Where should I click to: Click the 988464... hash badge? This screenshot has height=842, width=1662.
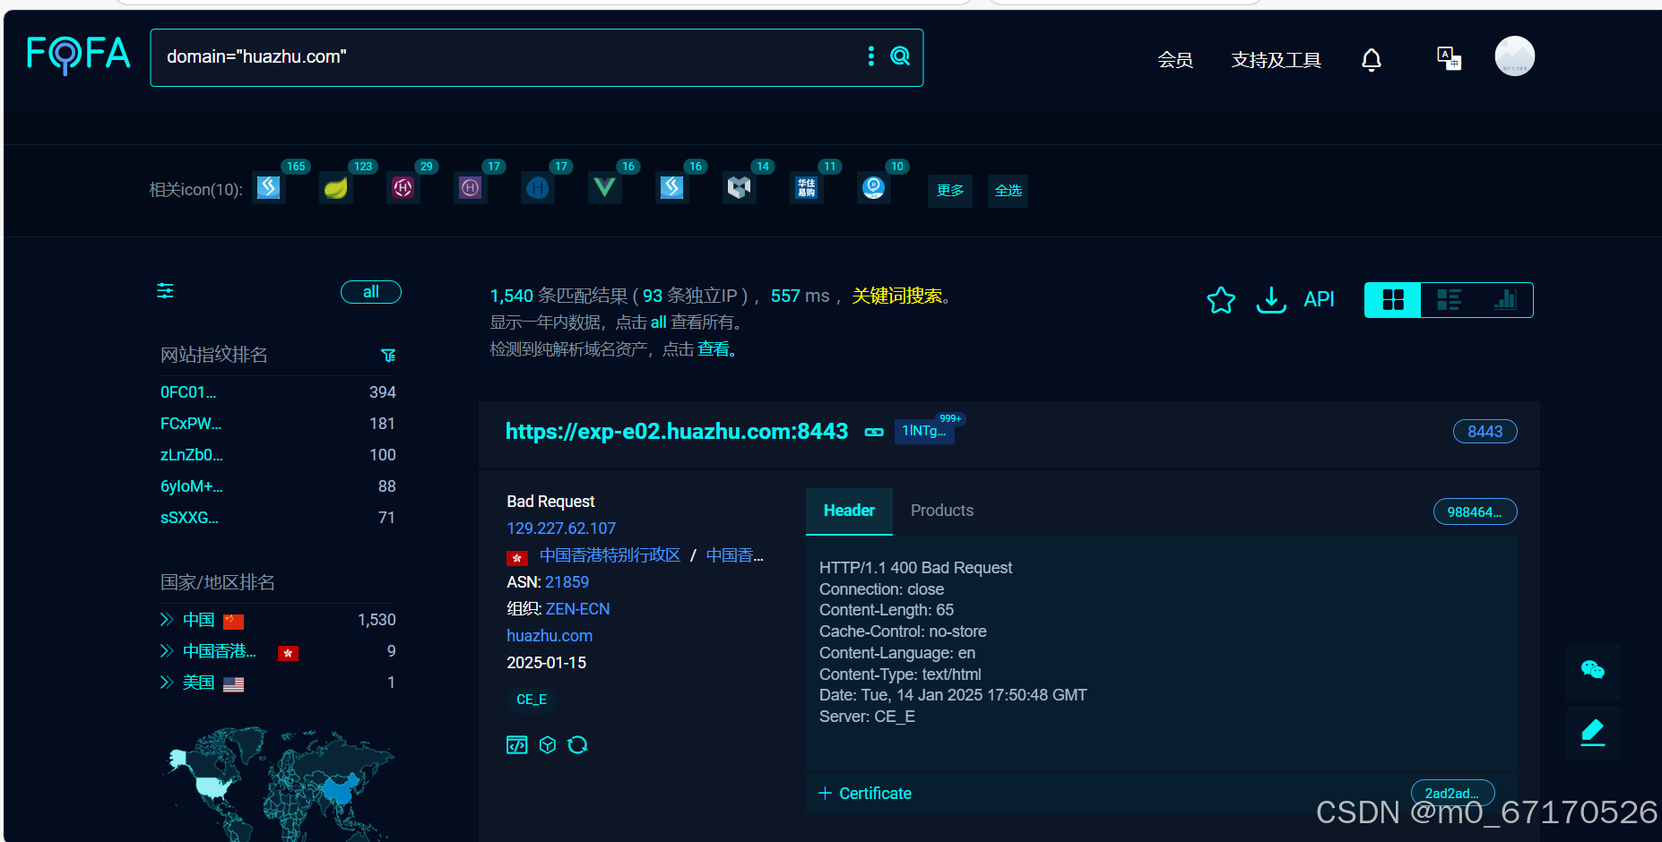(x=1475, y=511)
